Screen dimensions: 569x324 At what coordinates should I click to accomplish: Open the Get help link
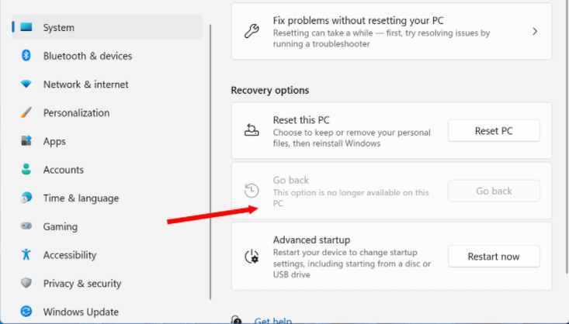point(273,320)
